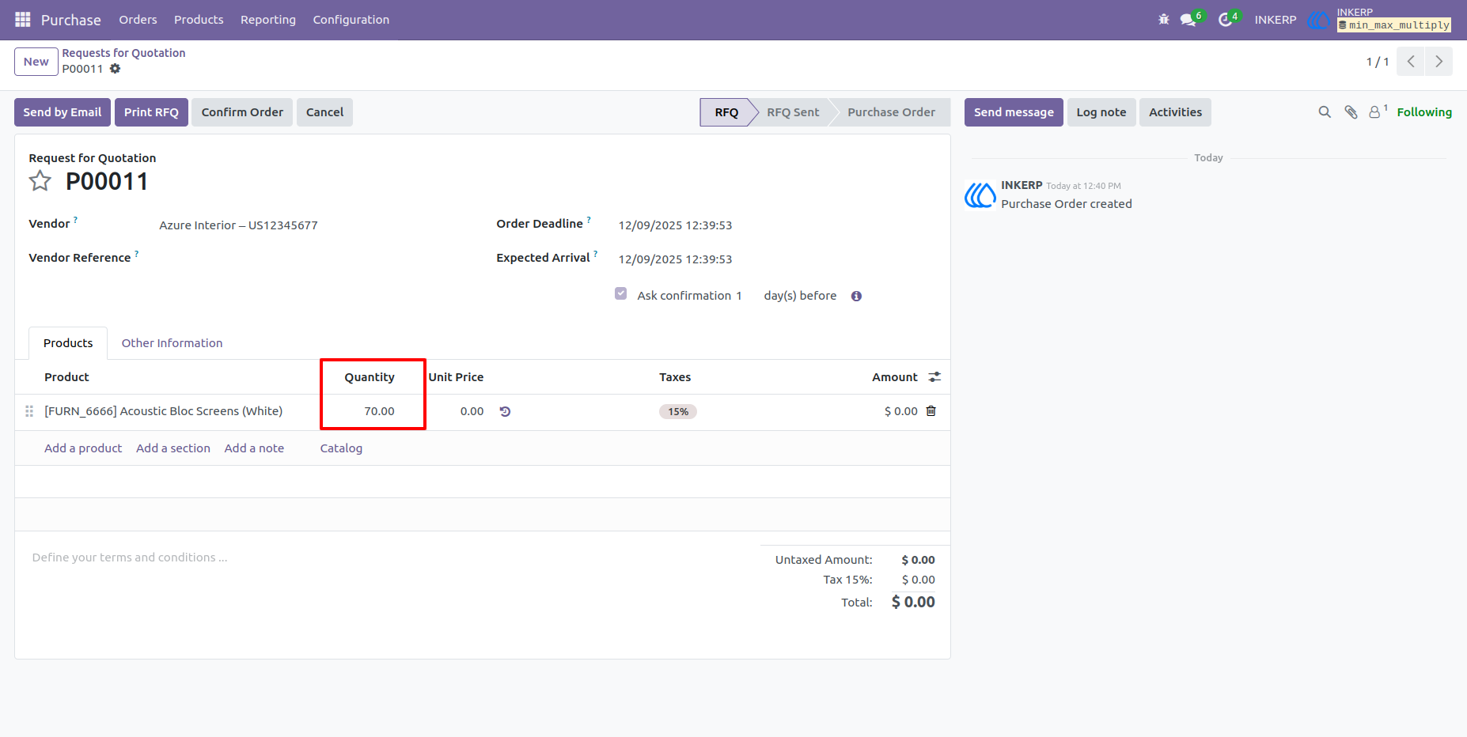
Task: Grab the drag handle of the product row
Action: click(x=29, y=411)
